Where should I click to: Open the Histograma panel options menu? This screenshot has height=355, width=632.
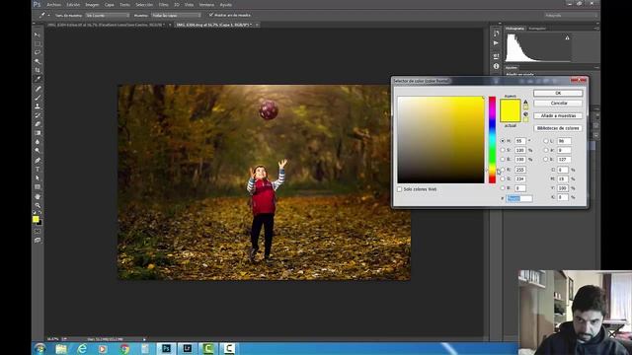[596, 29]
